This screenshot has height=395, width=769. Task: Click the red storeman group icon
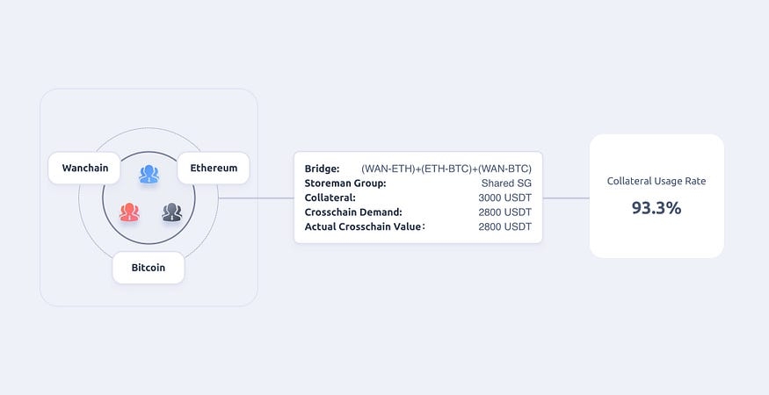pyautogui.click(x=129, y=212)
